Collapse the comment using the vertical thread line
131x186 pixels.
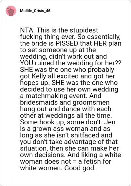click(x=11, y=98)
